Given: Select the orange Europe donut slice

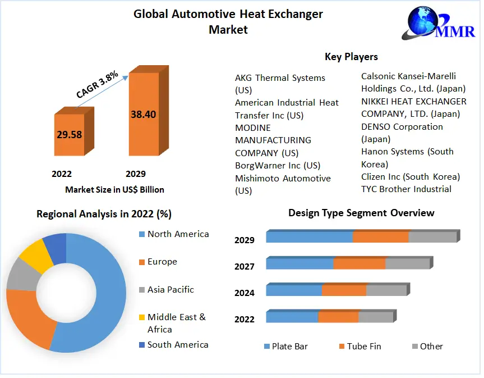Looking at the screenshot, I should tap(28, 320).
